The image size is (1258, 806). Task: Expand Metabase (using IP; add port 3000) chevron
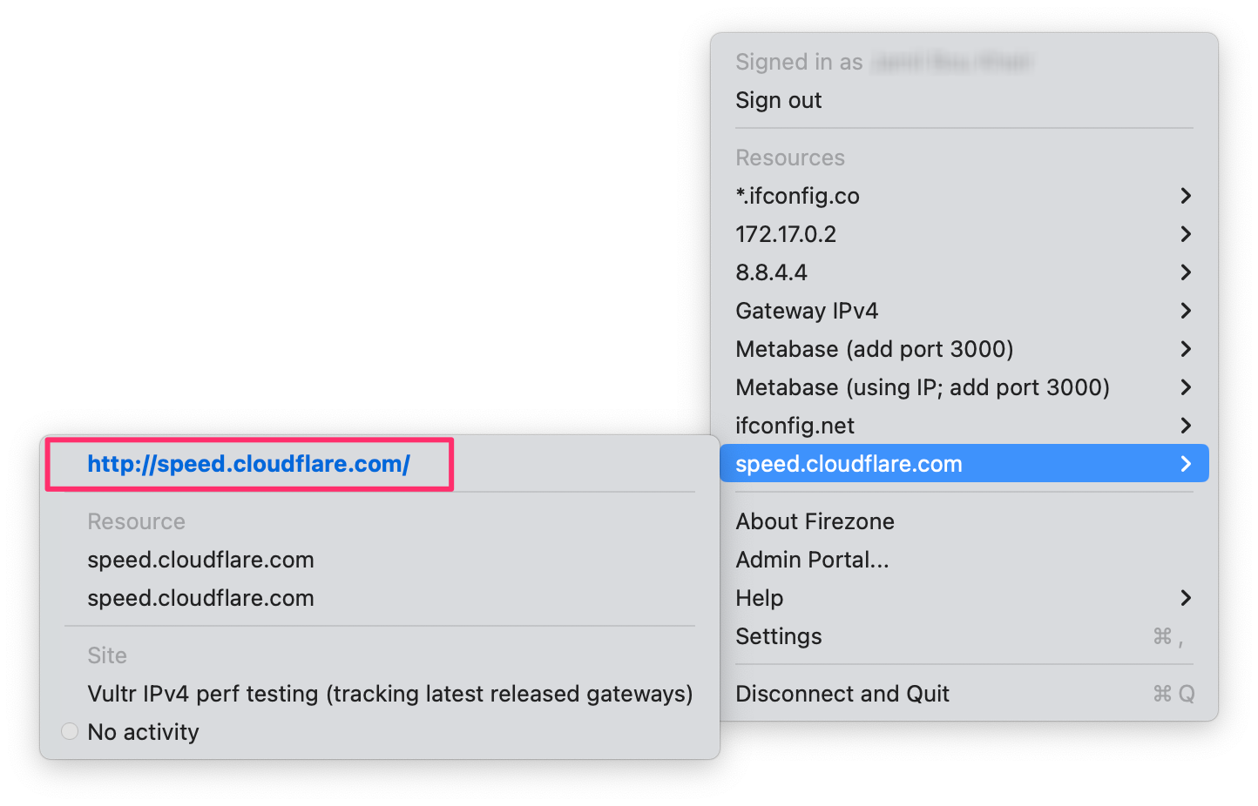pos(1185,387)
